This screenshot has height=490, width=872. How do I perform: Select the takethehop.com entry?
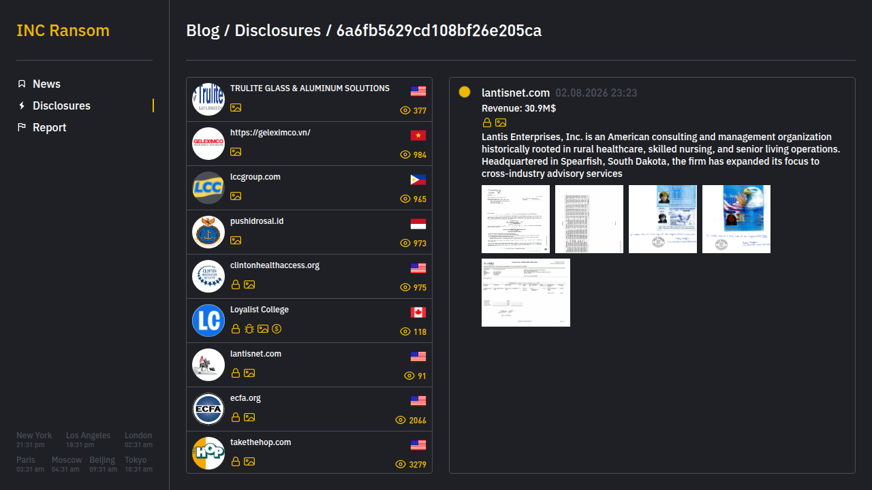coord(309,452)
